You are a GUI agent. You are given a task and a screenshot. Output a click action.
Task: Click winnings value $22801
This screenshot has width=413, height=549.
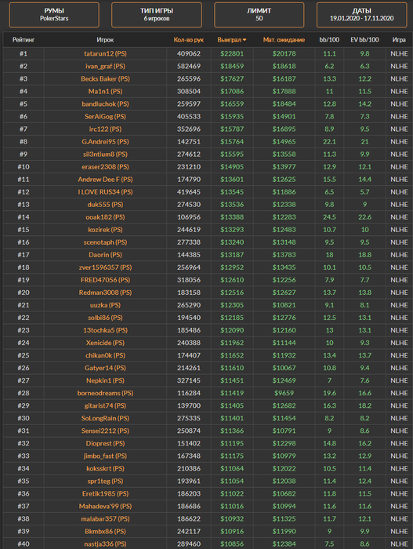click(232, 53)
